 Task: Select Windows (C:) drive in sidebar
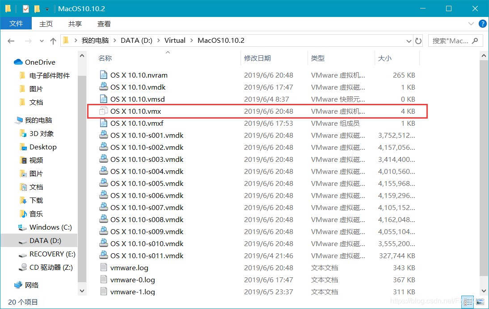[x=51, y=227]
